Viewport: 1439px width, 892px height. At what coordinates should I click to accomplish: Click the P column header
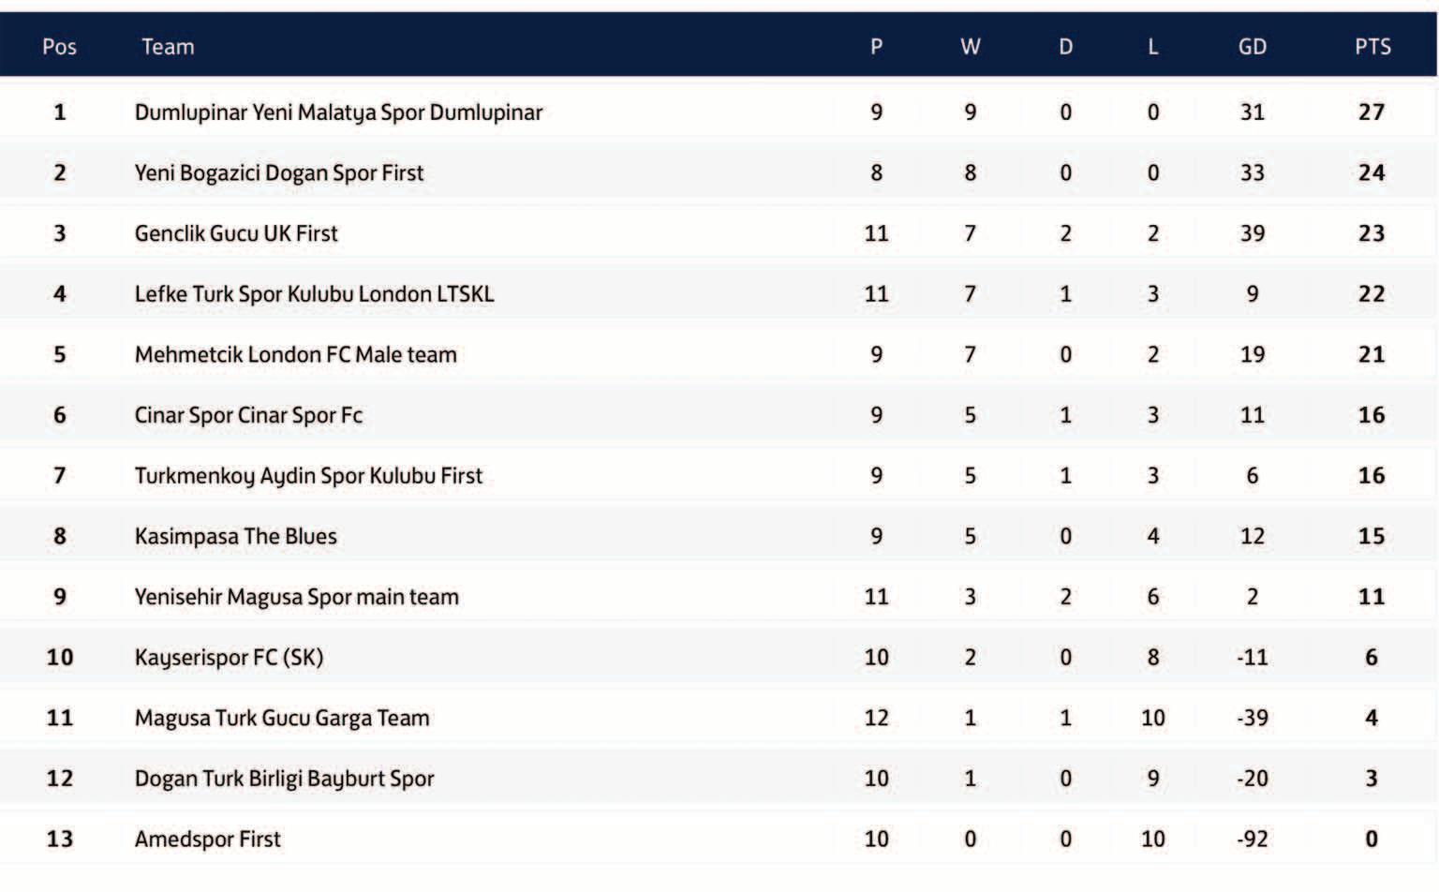pyautogui.click(x=876, y=47)
